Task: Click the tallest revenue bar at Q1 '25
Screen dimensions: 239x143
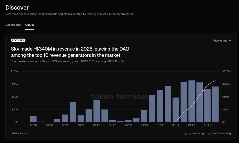Action: coord(192,101)
